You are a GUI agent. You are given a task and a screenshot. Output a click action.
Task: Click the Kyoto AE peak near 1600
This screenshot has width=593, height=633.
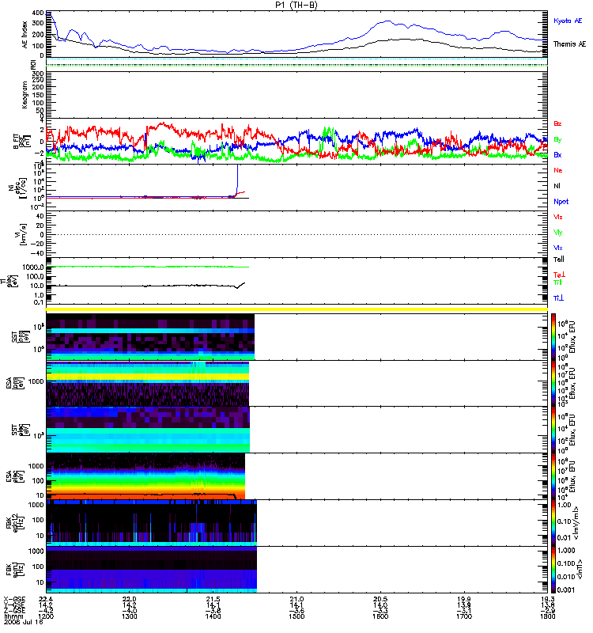(387, 21)
